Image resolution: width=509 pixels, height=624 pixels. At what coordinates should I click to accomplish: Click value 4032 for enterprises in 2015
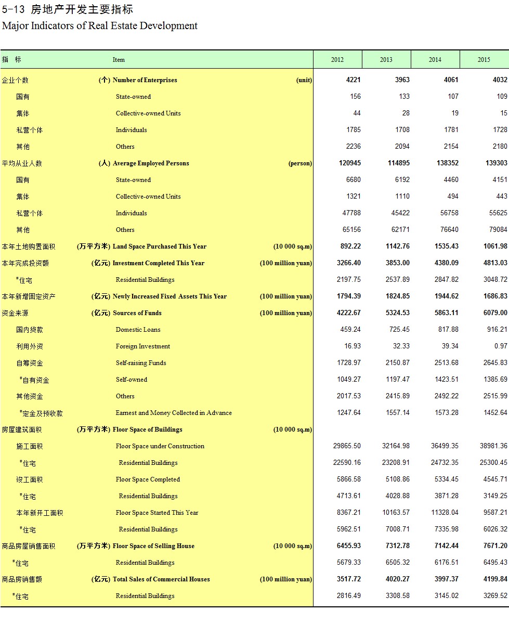500,80
